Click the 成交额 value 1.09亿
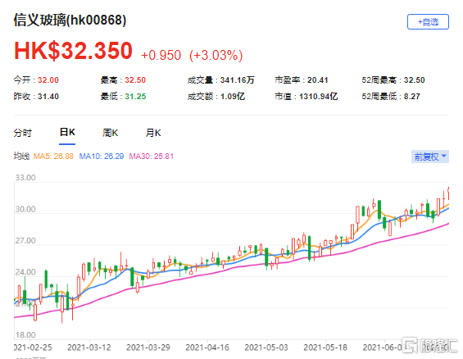 (x=233, y=97)
